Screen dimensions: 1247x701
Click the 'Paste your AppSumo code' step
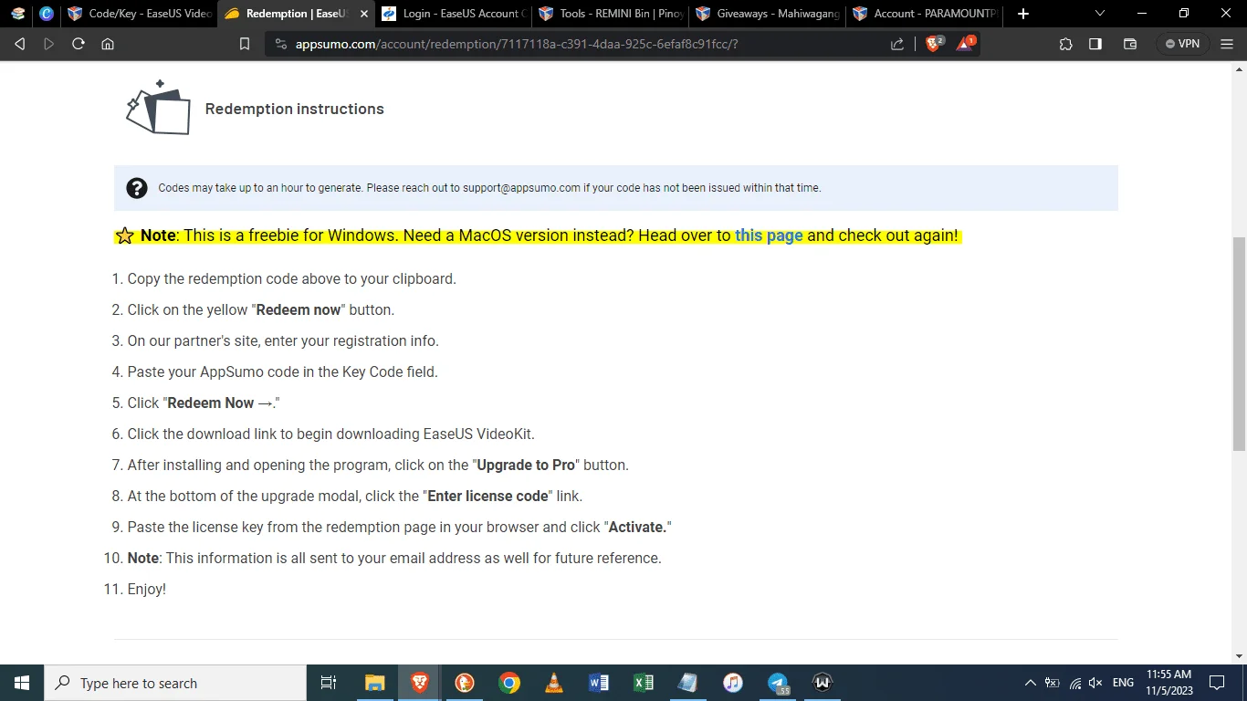click(x=282, y=371)
